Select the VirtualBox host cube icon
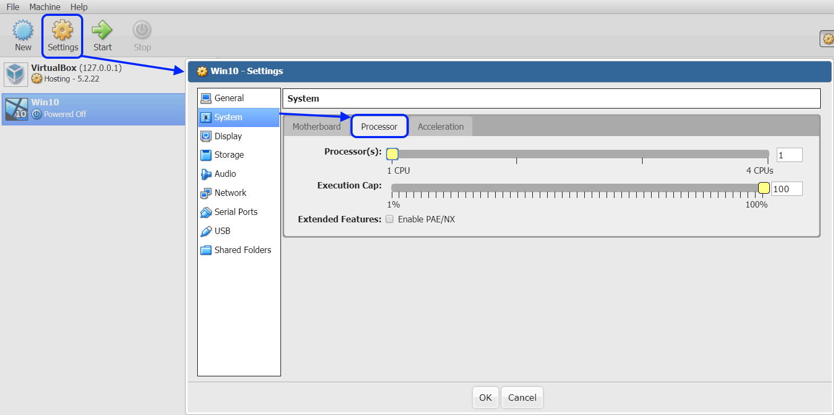The width and height of the screenshot is (834, 415). pyautogui.click(x=15, y=74)
